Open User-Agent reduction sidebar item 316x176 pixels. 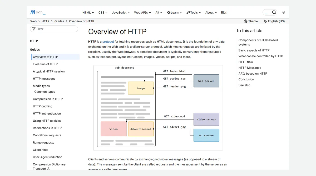point(48,157)
